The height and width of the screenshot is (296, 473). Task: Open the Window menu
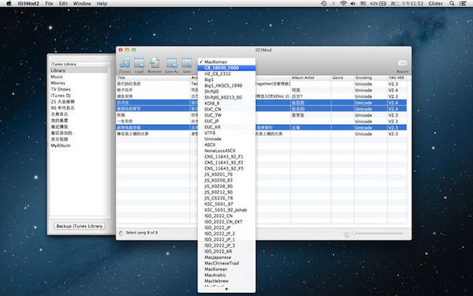(82, 4)
